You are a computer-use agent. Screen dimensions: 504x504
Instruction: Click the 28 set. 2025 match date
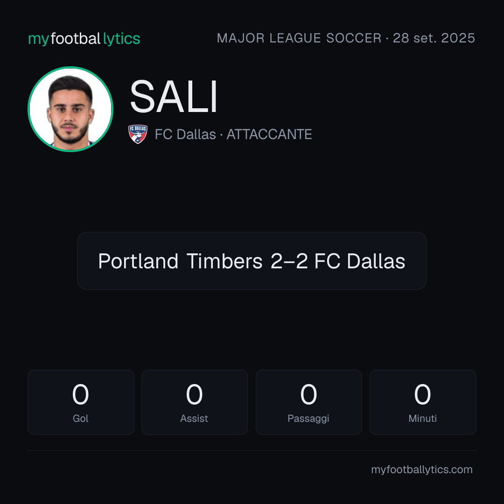[434, 38]
